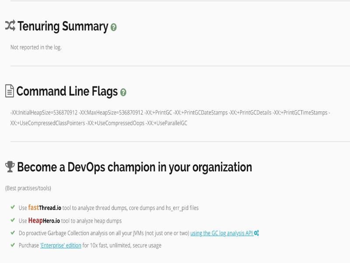Image resolution: width=350 pixels, height=263 pixels.
Task: Click the HeapHero.io logo
Action: click(x=45, y=220)
